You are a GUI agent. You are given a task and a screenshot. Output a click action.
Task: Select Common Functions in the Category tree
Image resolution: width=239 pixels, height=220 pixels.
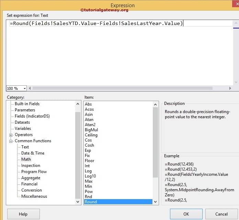point(33,141)
